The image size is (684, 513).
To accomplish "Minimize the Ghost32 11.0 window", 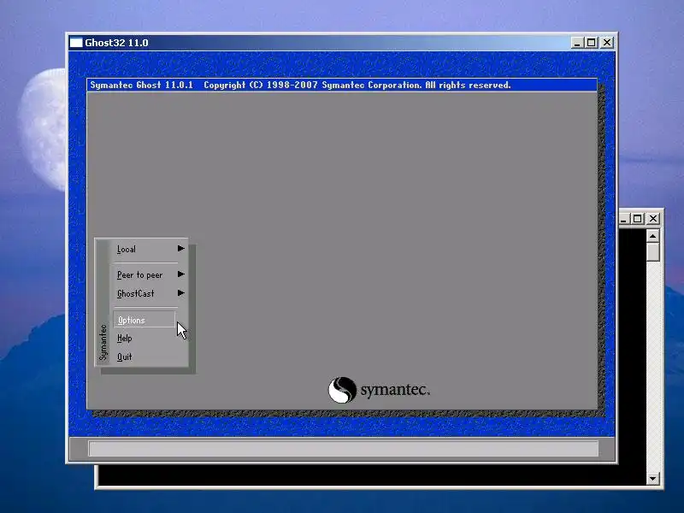I will (x=577, y=43).
